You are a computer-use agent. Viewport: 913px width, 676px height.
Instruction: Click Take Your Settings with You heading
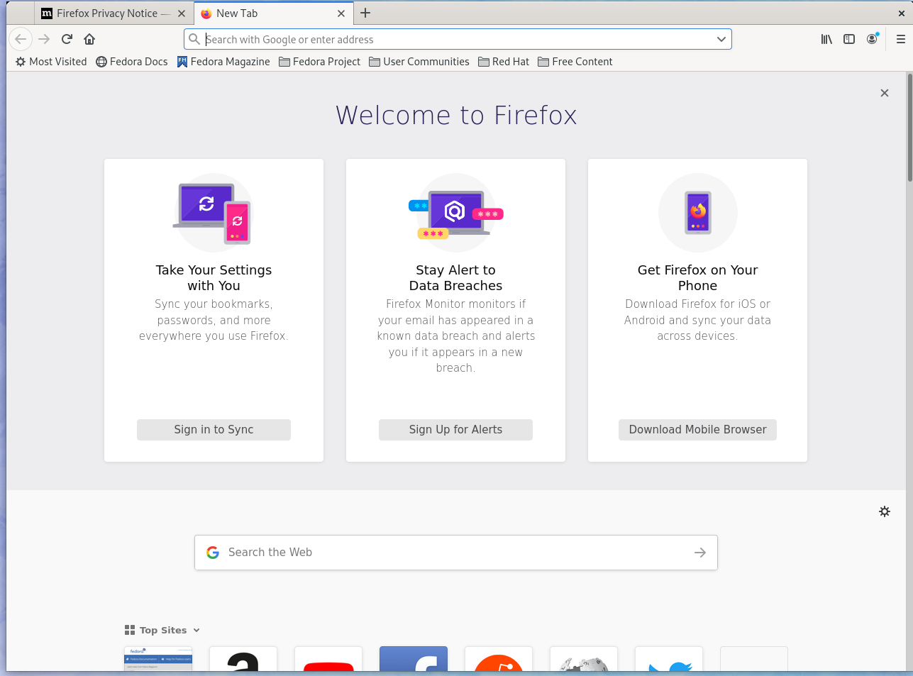[x=214, y=278]
